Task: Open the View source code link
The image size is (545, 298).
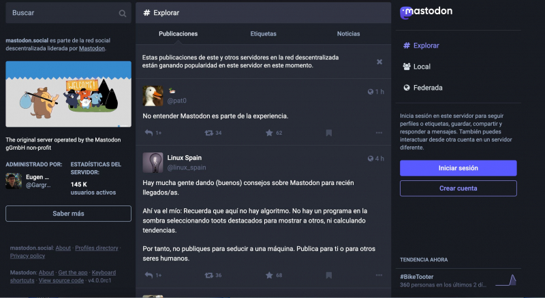Action: [61, 280]
